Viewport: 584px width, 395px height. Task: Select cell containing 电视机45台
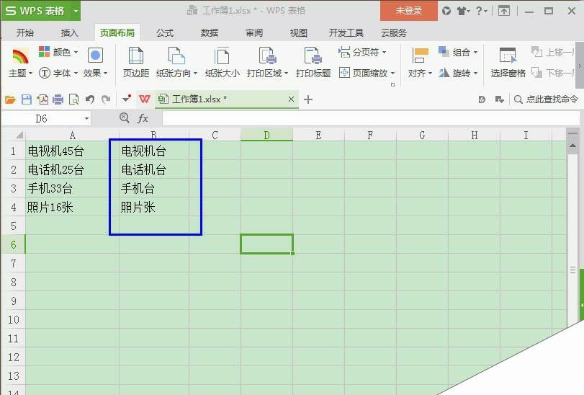(72, 151)
